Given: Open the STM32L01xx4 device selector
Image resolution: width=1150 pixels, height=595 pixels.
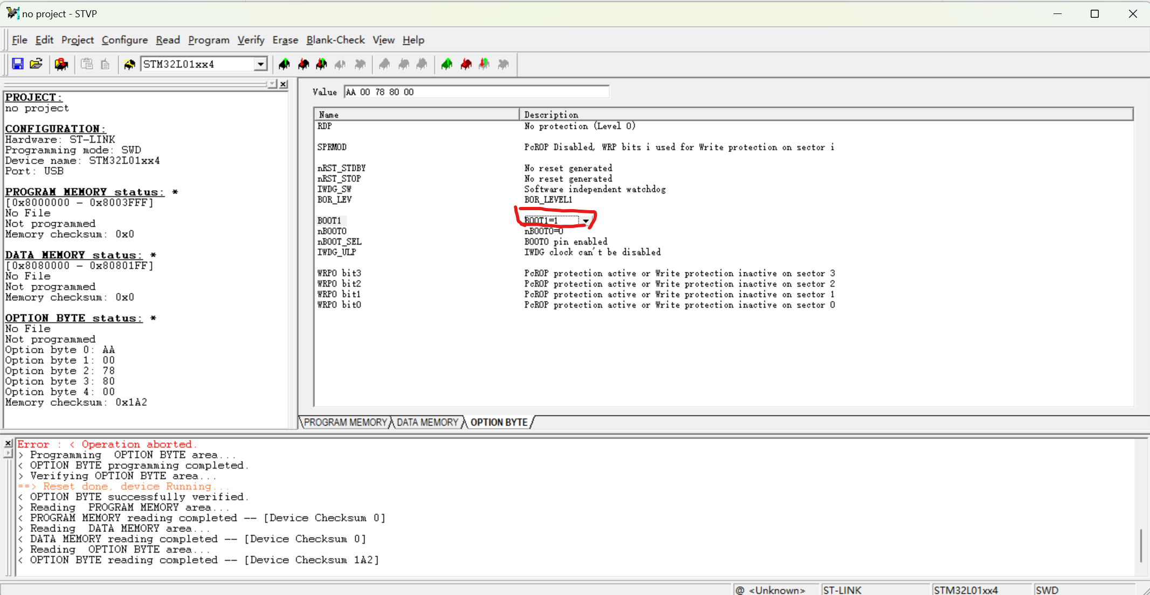Looking at the screenshot, I should tap(261, 64).
